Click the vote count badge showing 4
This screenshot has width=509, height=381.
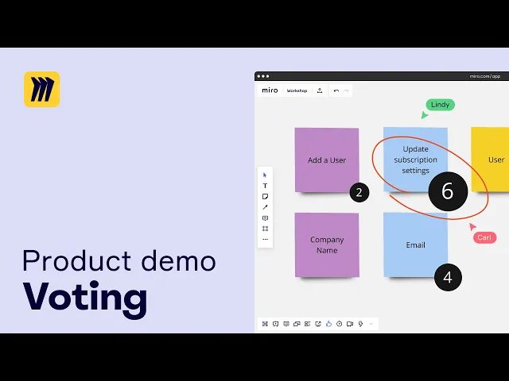click(x=448, y=277)
